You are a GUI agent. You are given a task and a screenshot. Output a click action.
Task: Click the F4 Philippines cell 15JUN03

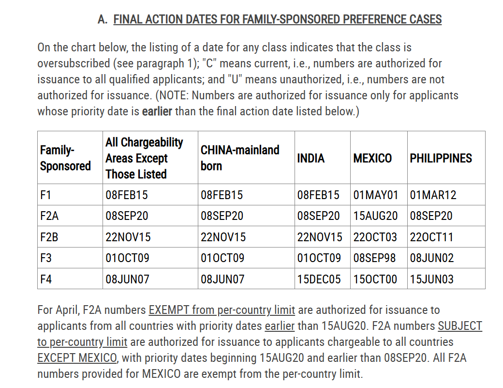[x=432, y=279]
